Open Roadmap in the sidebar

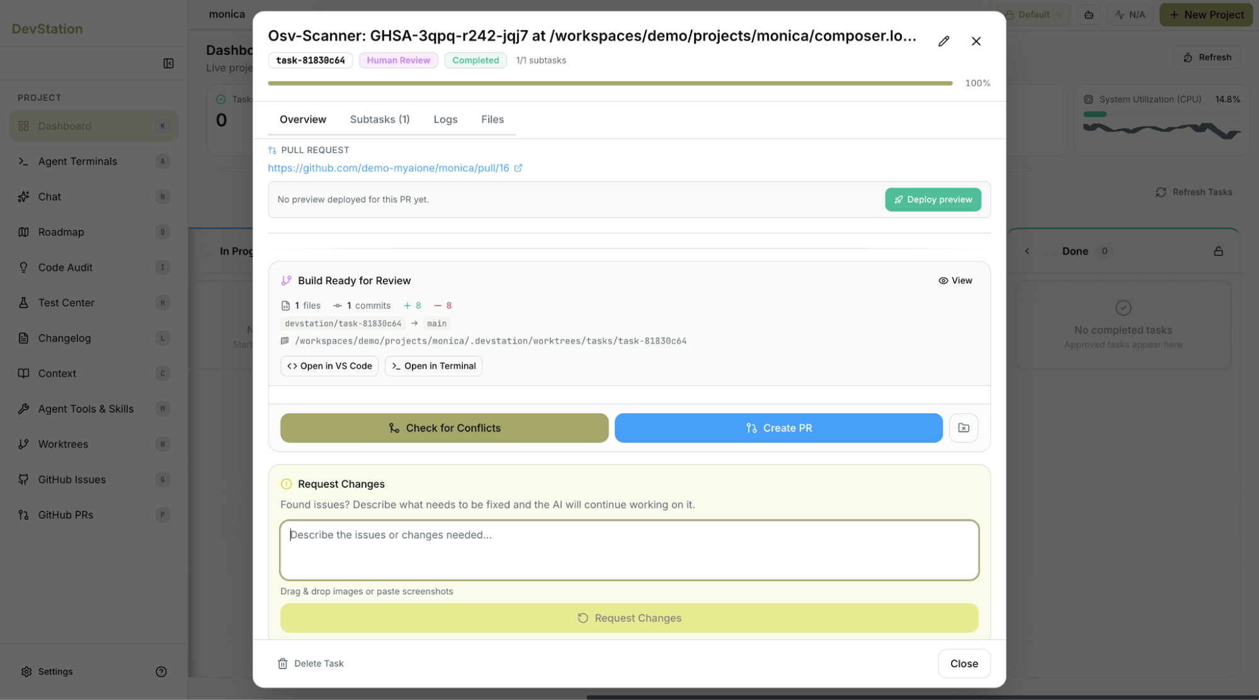click(93, 232)
